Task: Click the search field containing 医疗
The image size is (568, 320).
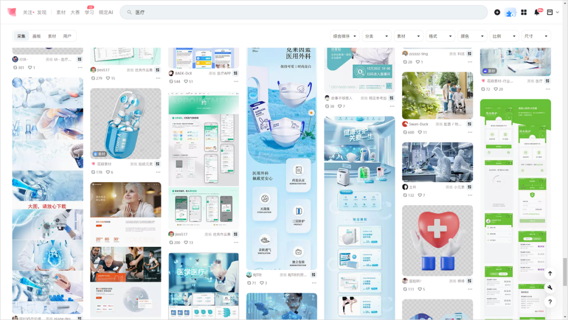Action: click(x=303, y=12)
